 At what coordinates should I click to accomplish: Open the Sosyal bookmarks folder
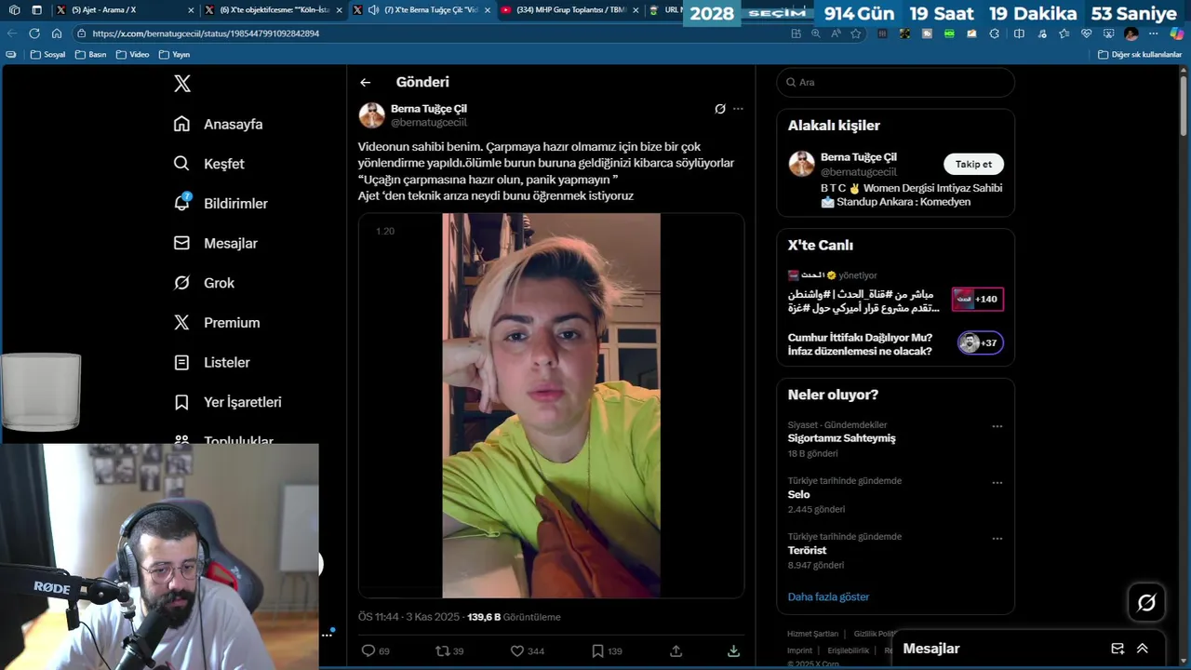(x=48, y=55)
